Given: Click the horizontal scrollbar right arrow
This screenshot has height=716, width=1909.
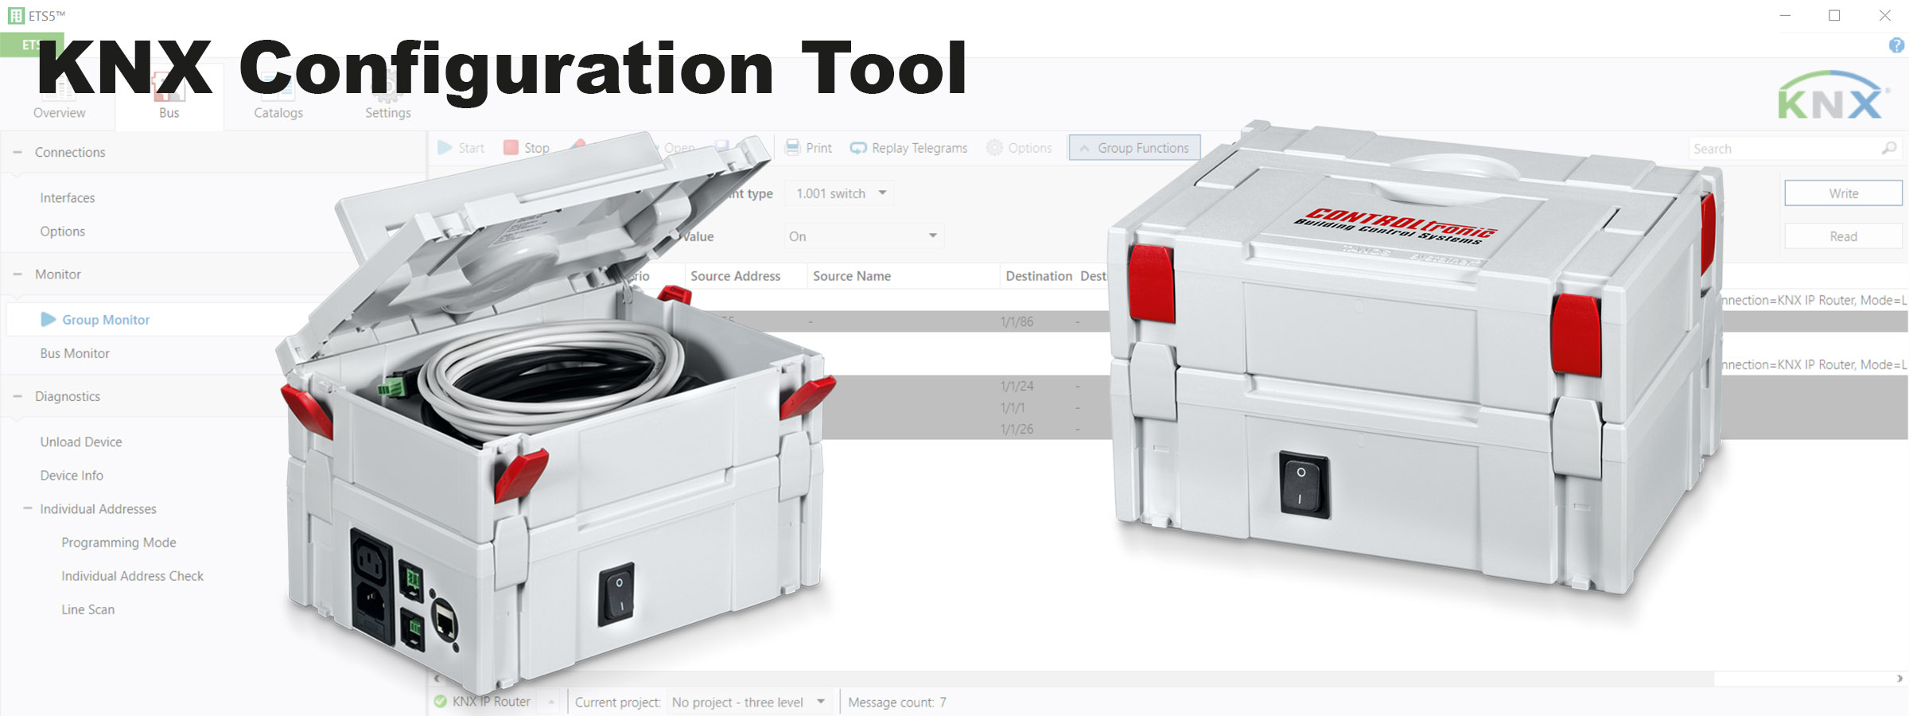Looking at the screenshot, I should coord(1899,679).
